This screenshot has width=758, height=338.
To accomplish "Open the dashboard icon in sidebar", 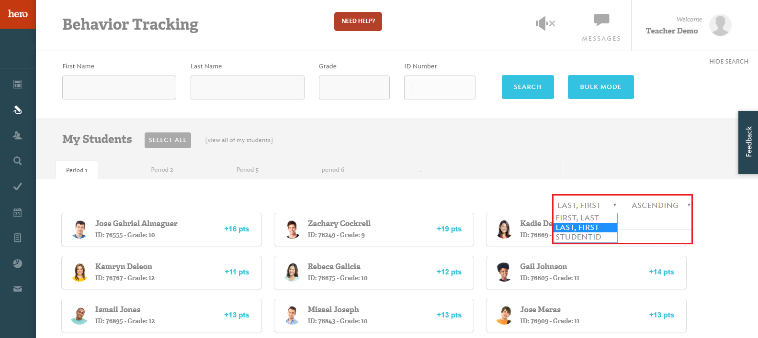I will click(18, 85).
